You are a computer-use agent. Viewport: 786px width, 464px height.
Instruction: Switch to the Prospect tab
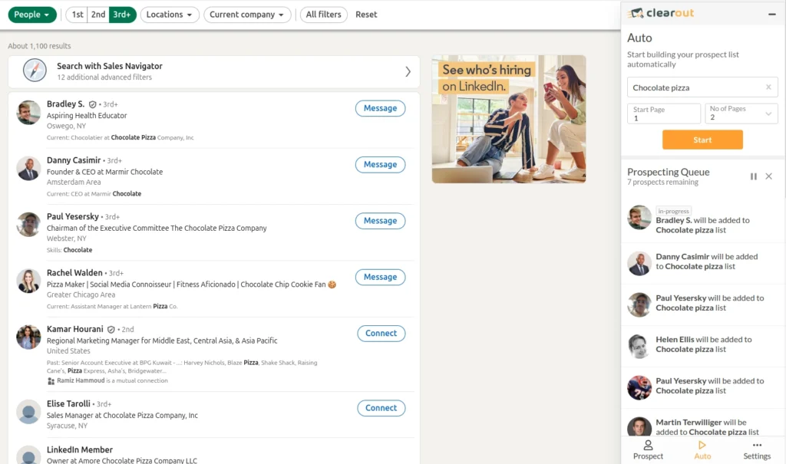pos(648,450)
